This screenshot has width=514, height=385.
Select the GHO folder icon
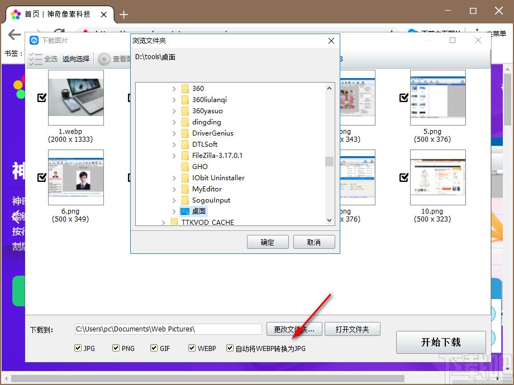pos(185,167)
